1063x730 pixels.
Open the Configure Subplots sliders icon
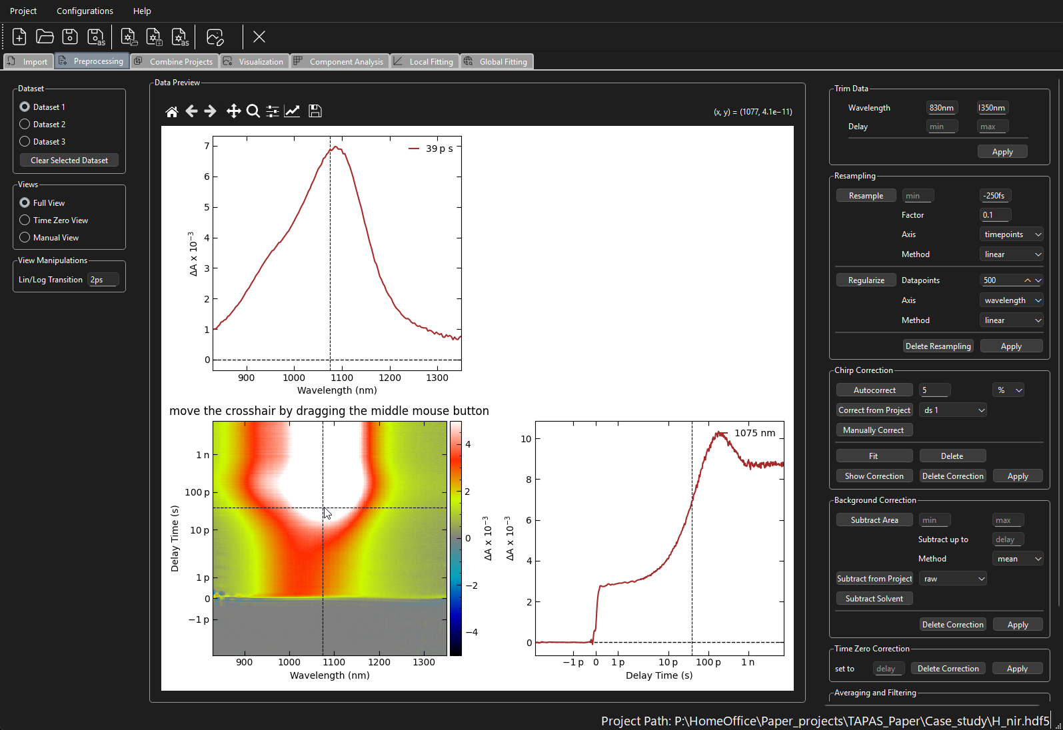click(273, 111)
